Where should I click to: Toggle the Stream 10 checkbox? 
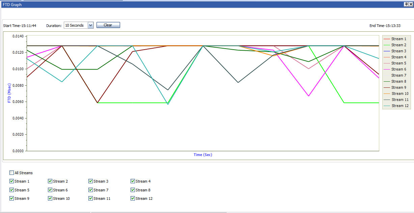click(x=50, y=198)
